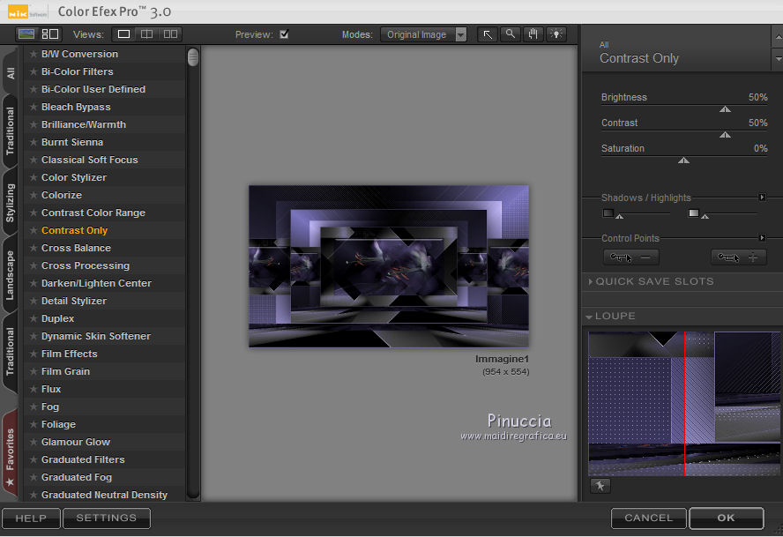Pin the loupe position
Image resolution: width=783 pixels, height=537 pixels.
600,486
